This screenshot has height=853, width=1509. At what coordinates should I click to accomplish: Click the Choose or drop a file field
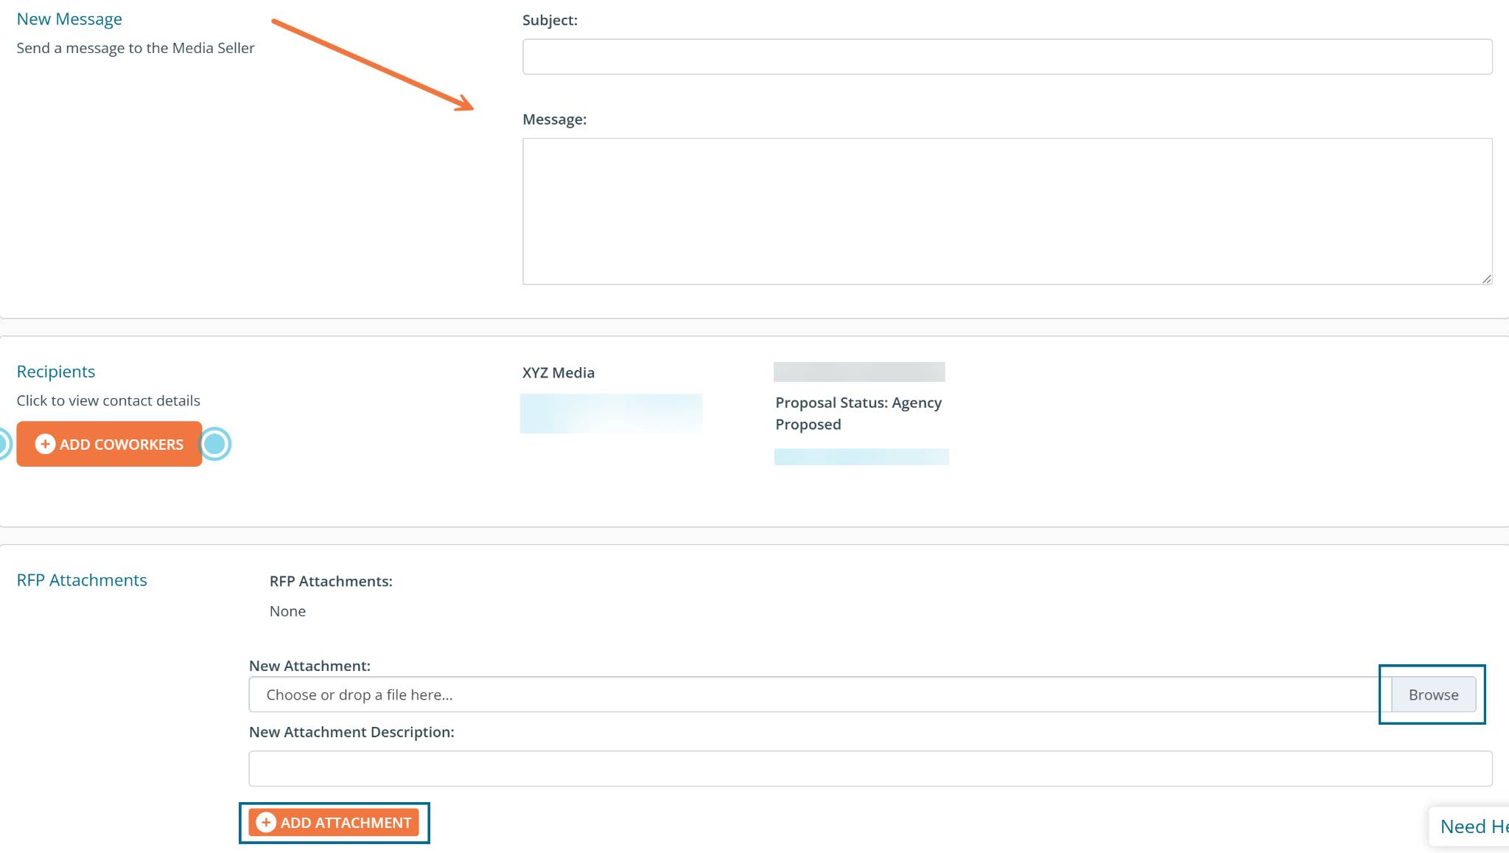818,694
